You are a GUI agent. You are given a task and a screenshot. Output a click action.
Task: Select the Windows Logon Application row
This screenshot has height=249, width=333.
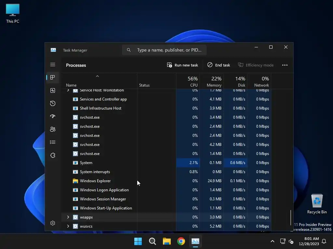coord(166,190)
